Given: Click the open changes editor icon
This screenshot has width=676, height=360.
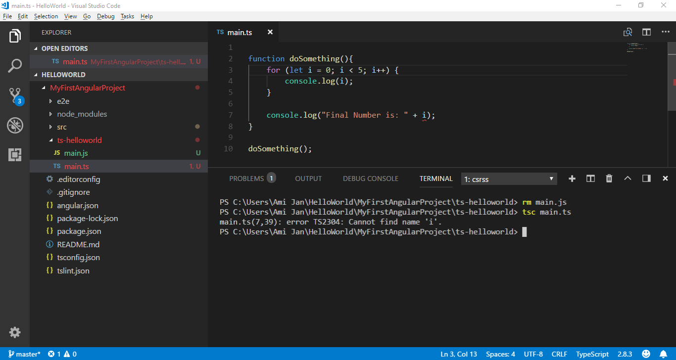Looking at the screenshot, I should [628, 32].
